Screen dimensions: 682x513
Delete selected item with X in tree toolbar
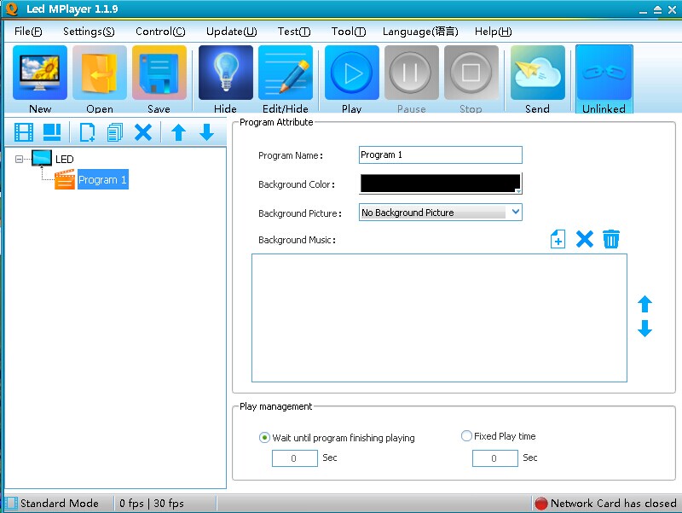tap(143, 131)
